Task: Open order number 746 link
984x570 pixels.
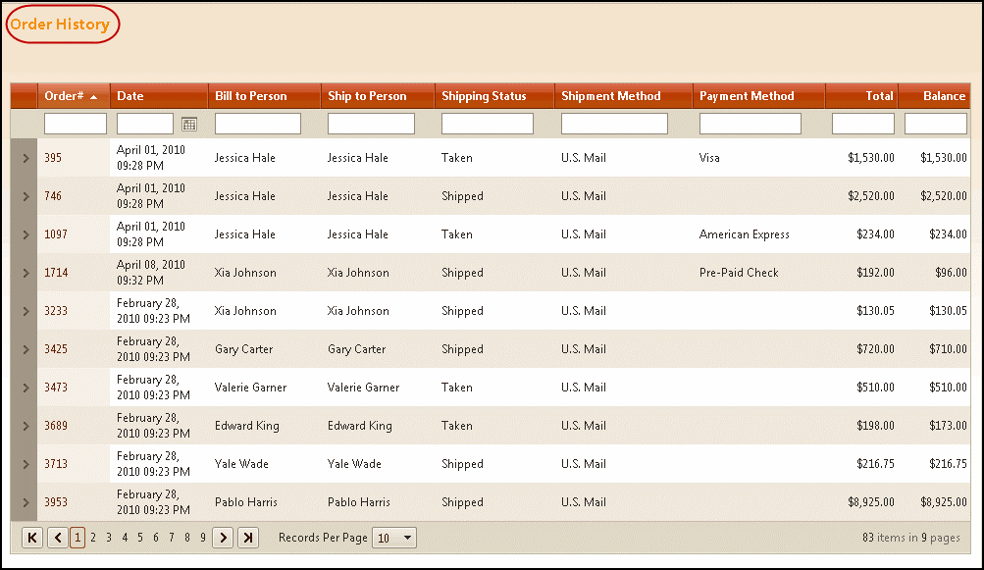Action: pos(53,196)
